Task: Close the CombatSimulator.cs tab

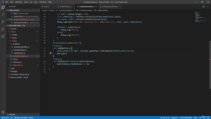Action: pos(96,7)
